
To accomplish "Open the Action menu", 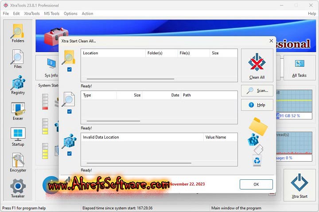I will 87,14.
